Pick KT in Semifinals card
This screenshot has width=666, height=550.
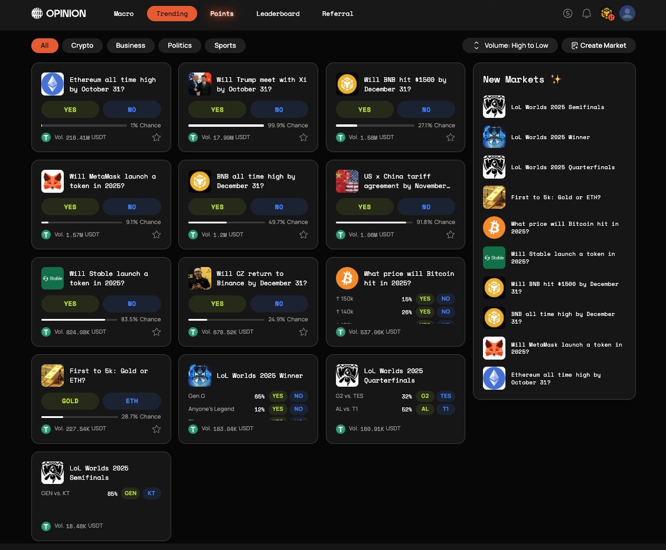(151, 493)
